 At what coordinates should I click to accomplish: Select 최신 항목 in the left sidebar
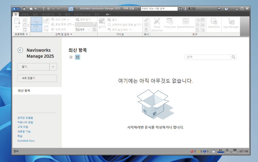[37, 91]
